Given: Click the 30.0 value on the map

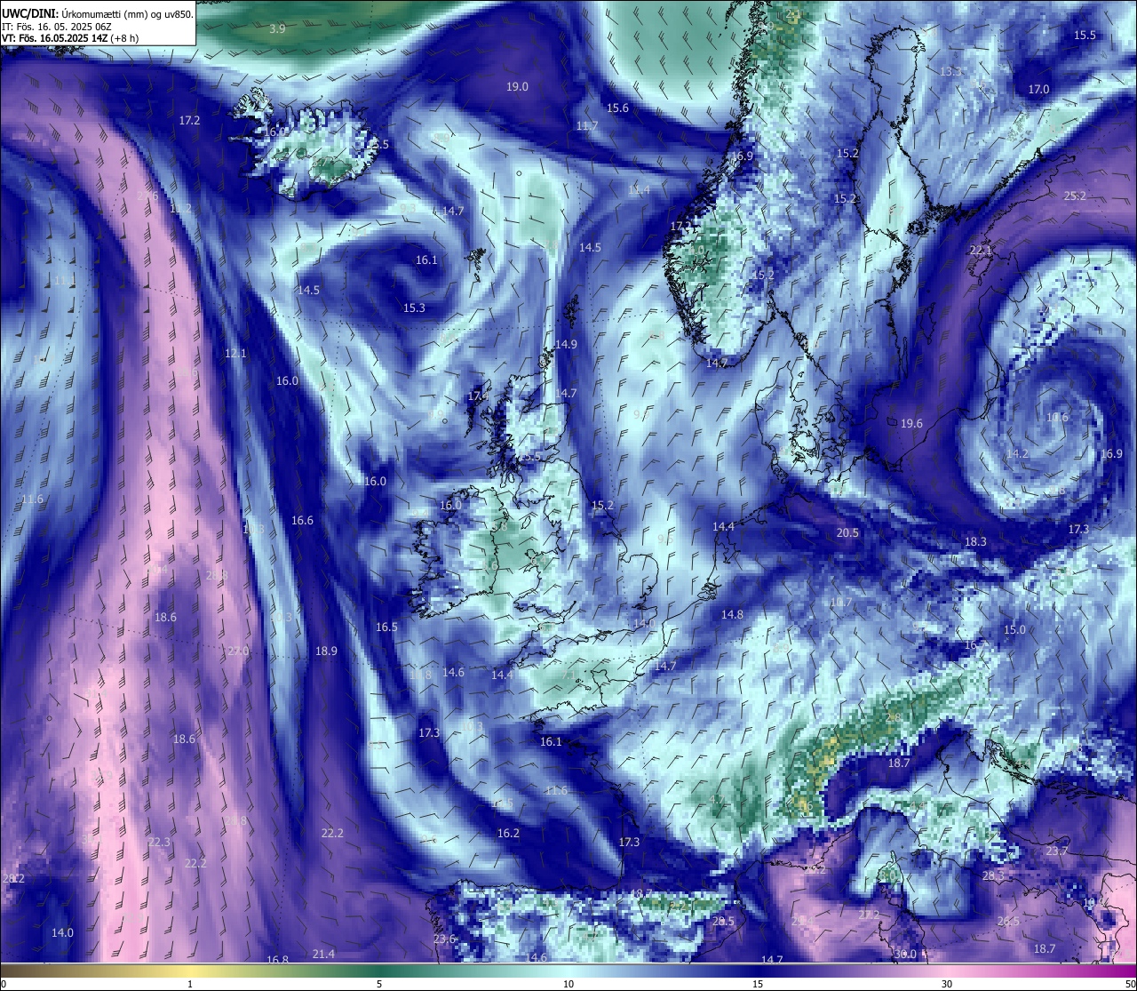Looking at the screenshot, I should [904, 955].
